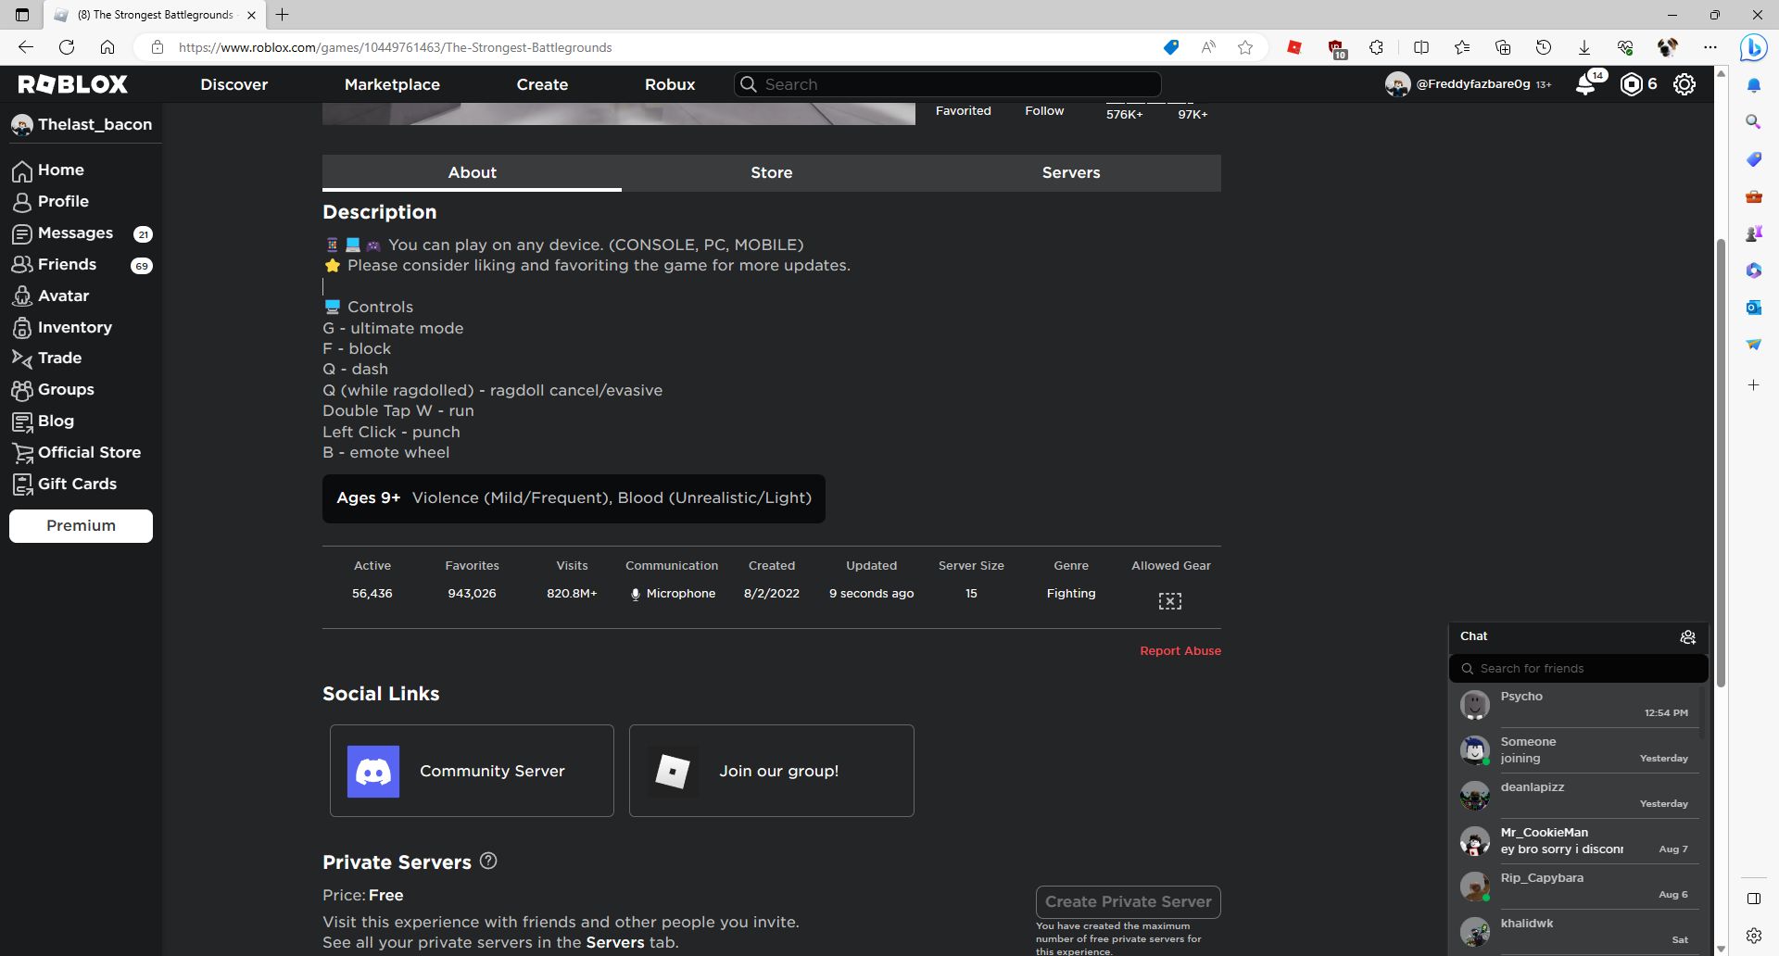This screenshot has height=956, width=1779.
Task: Open Create in top navigation
Action: click(x=542, y=84)
